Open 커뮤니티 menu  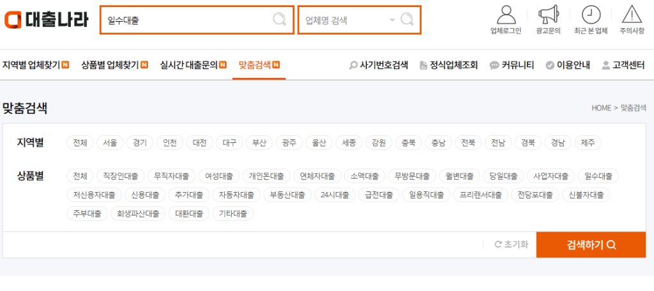click(x=512, y=65)
